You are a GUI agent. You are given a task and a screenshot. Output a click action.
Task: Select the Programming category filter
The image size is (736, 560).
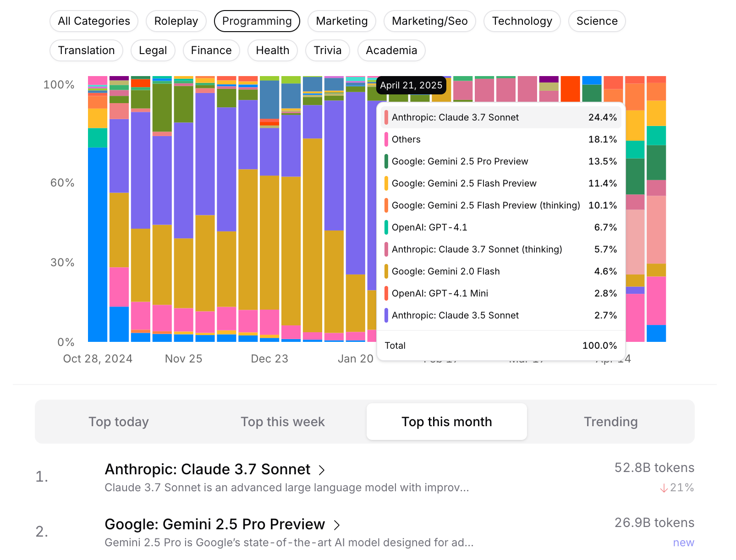pos(257,21)
